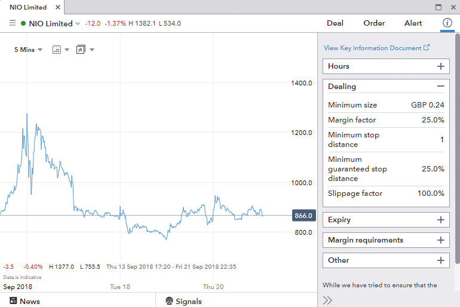Switch to the Deal tab
Screen dimensions: 460x307
pyautogui.click(x=335, y=23)
